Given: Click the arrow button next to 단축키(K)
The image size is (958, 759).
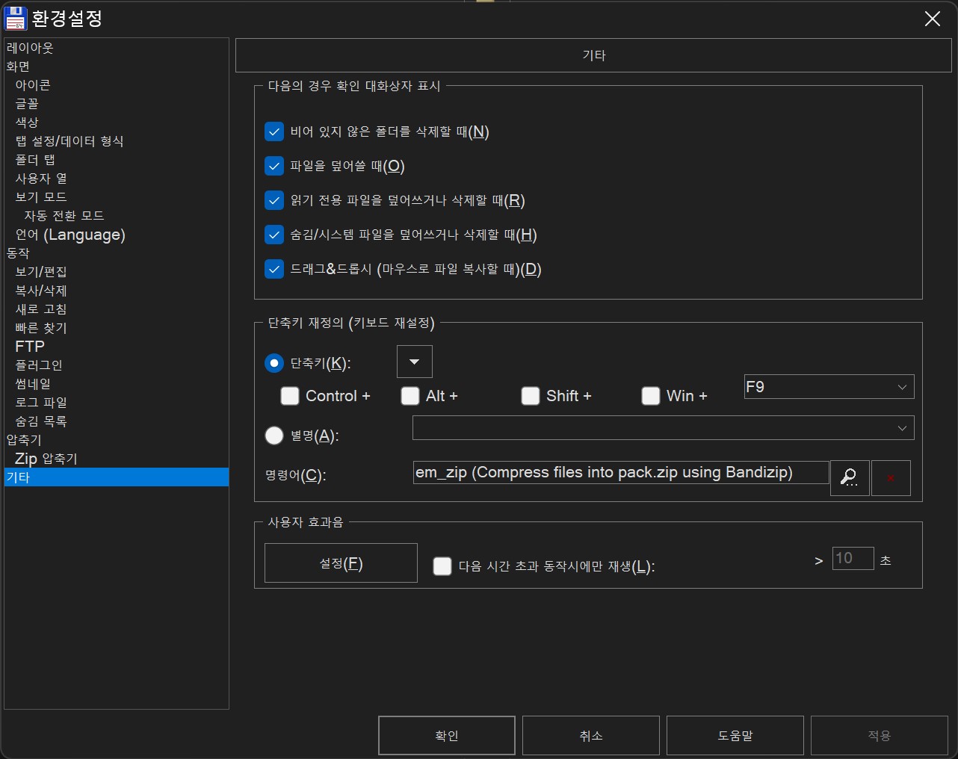Looking at the screenshot, I should click(414, 361).
